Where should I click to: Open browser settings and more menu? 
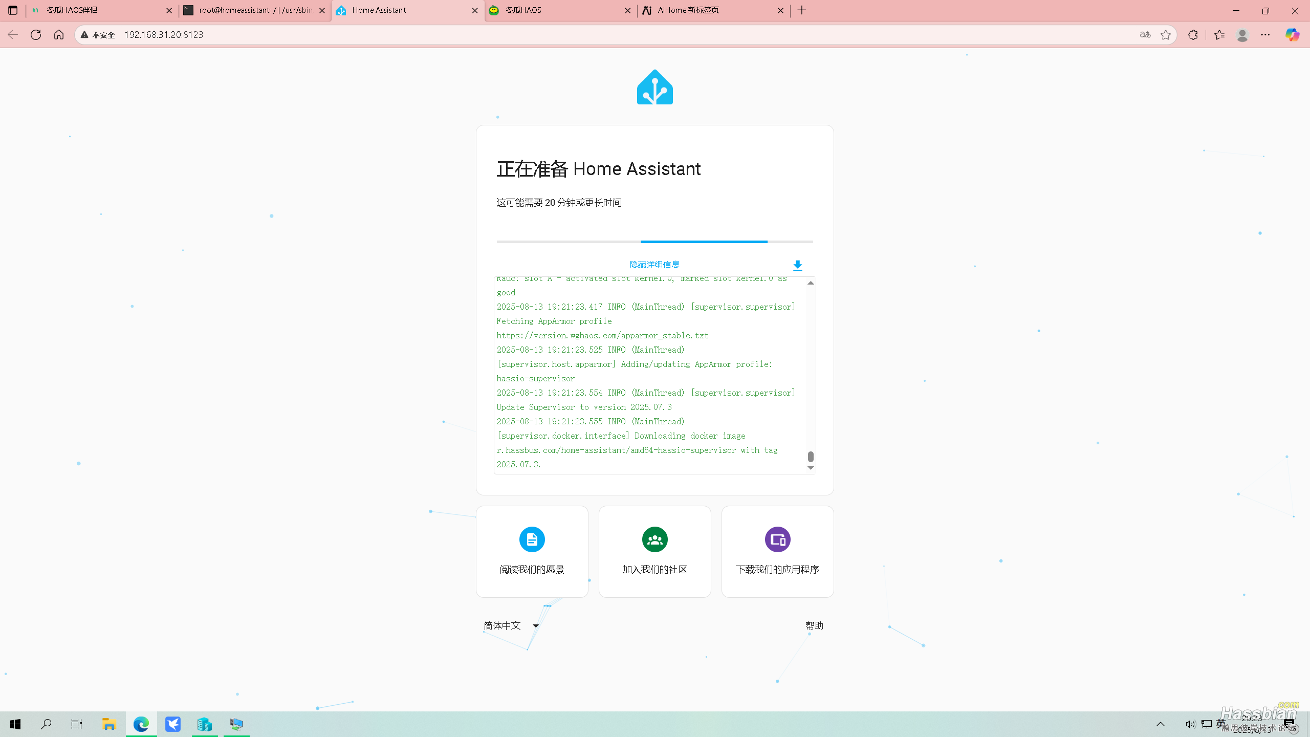coord(1265,35)
